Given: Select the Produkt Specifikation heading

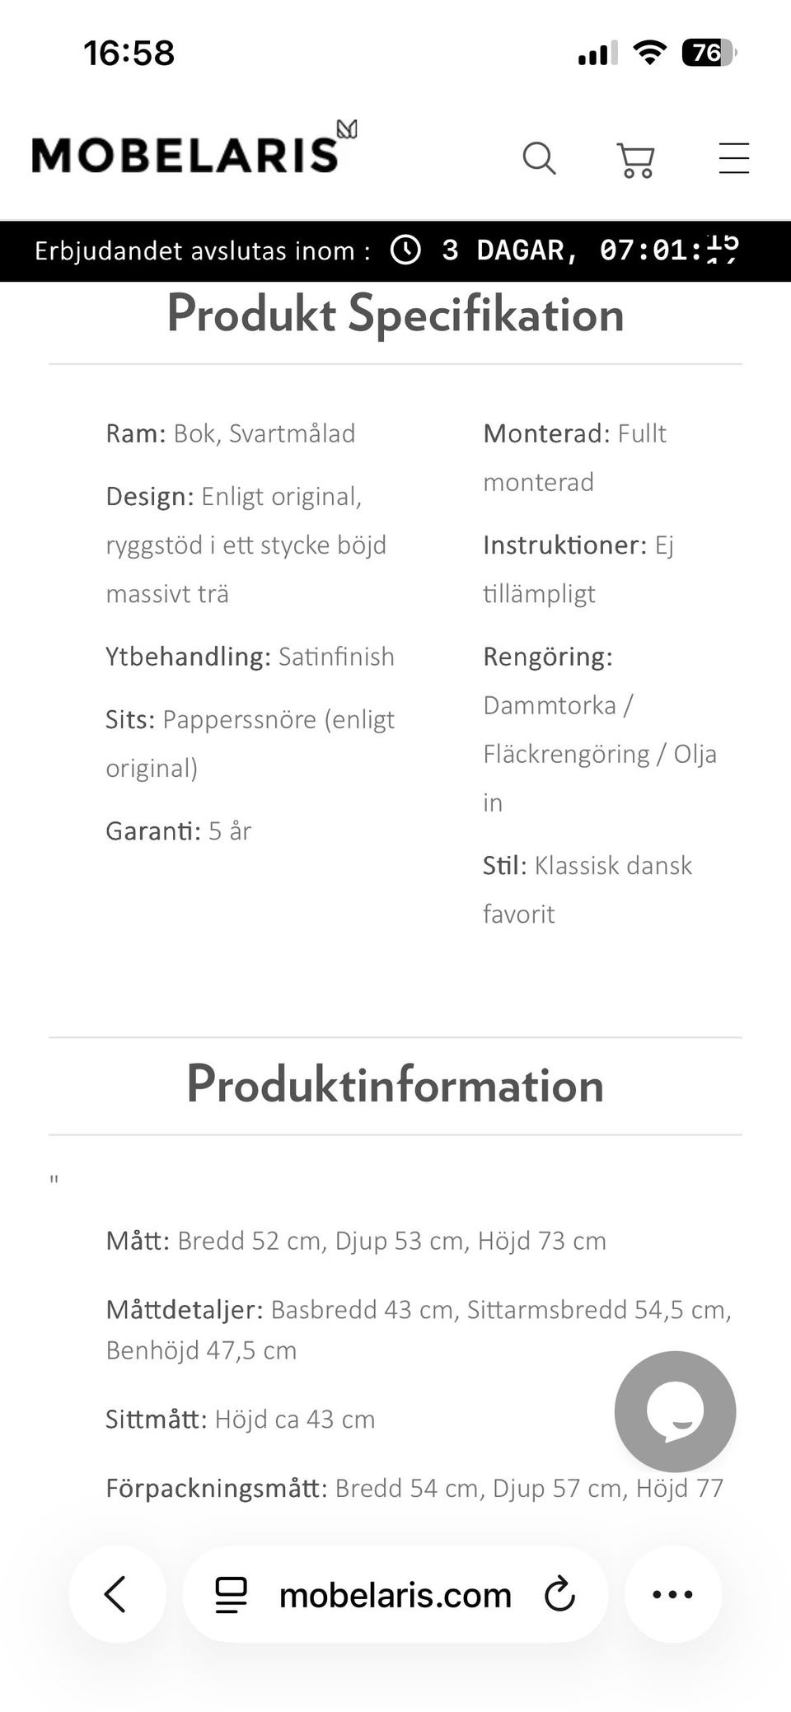Looking at the screenshot, I should point(395,315).
